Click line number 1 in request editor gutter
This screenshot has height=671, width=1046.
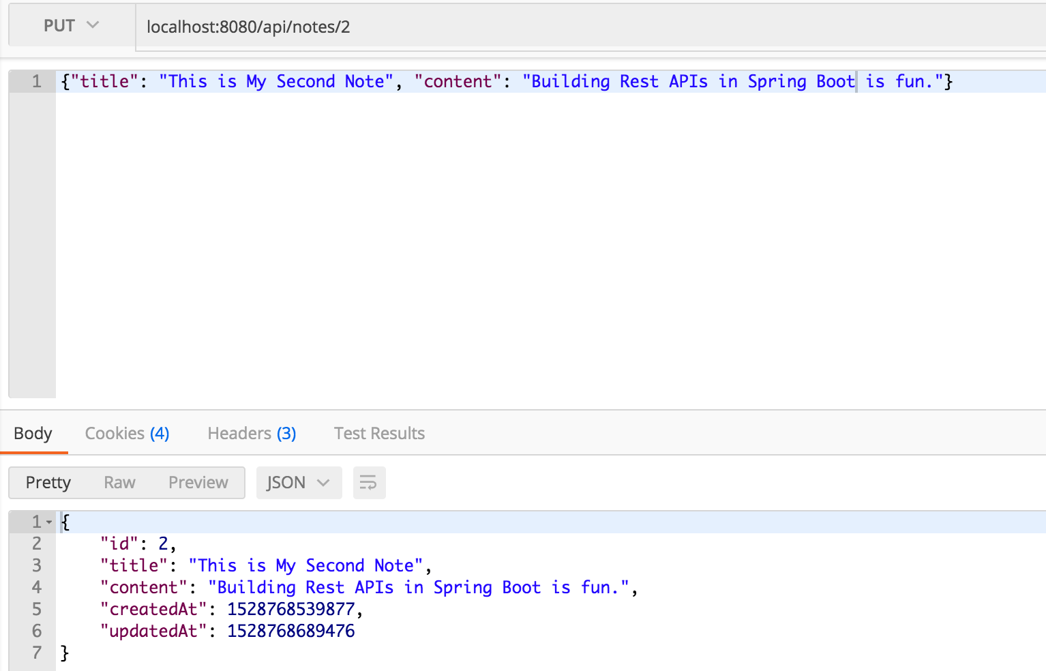coord(37,82)
